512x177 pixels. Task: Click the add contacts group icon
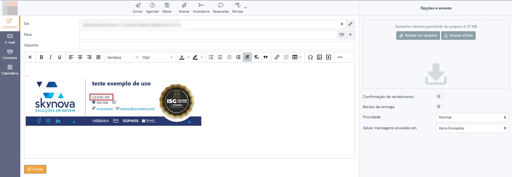(342, 35)
